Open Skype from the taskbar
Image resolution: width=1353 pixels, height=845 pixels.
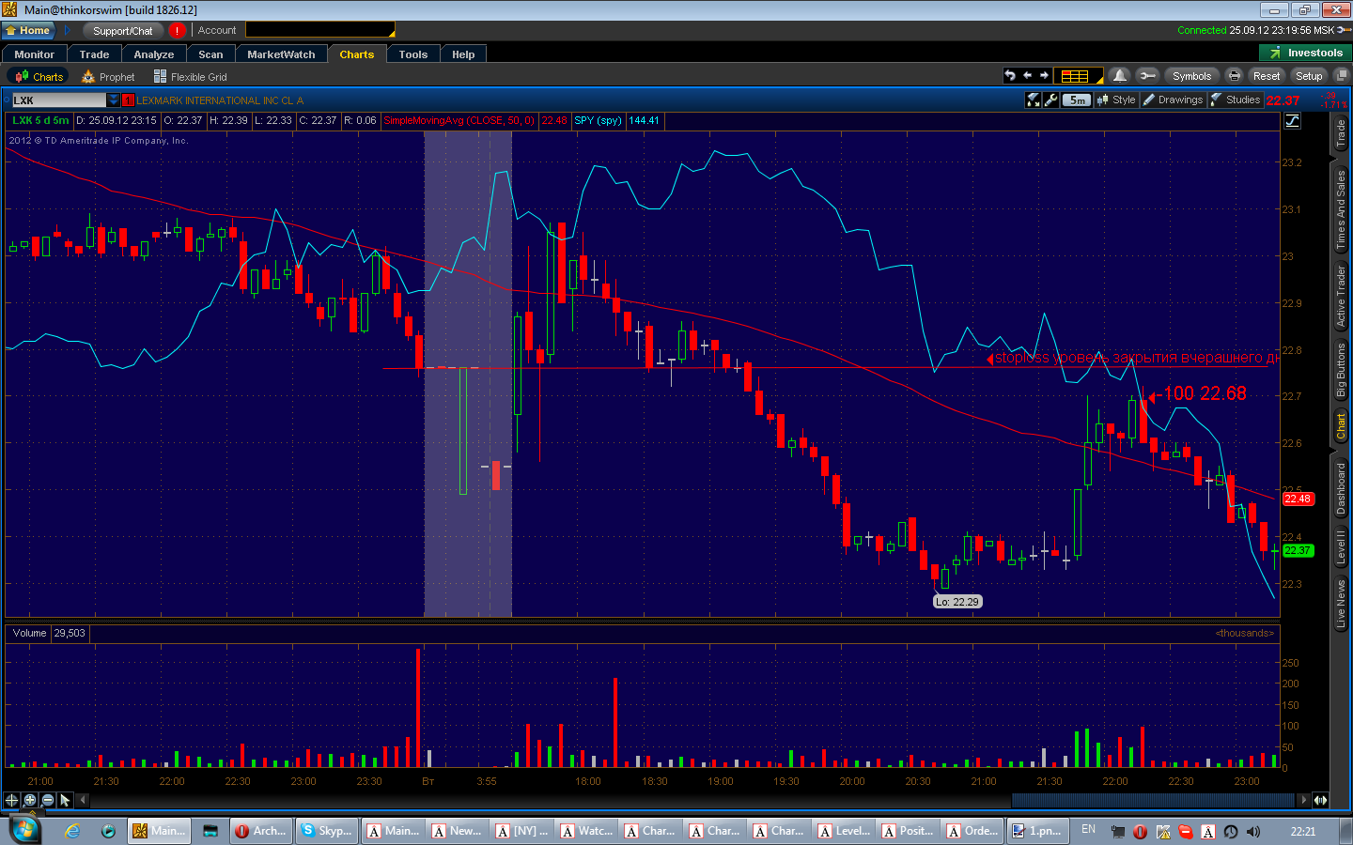point(327,831)
